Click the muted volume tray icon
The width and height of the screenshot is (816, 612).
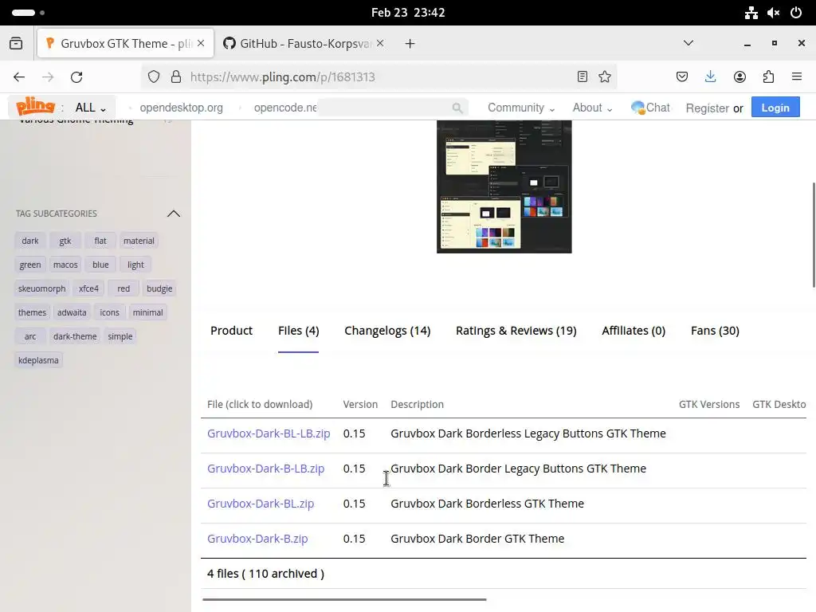773,13
